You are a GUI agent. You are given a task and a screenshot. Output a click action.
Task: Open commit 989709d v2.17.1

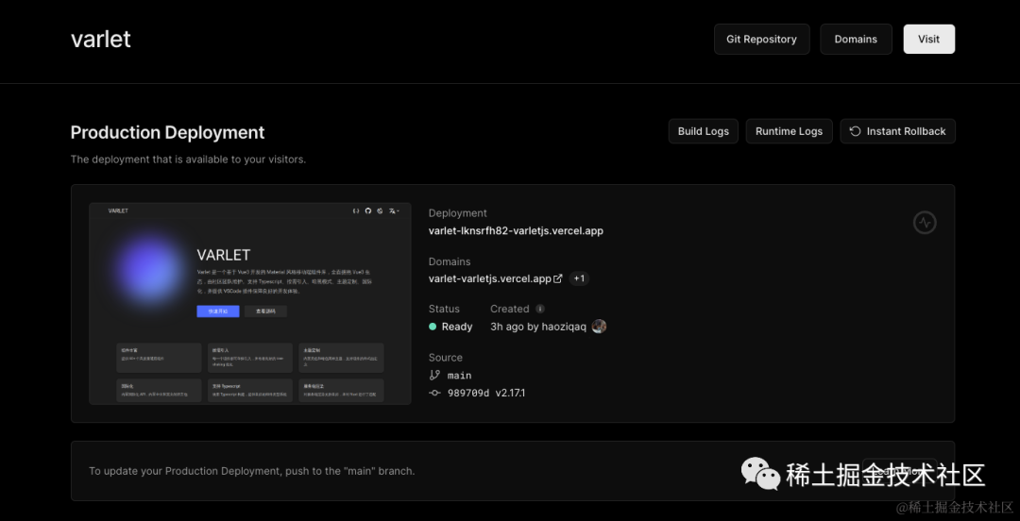pos(486,393)
